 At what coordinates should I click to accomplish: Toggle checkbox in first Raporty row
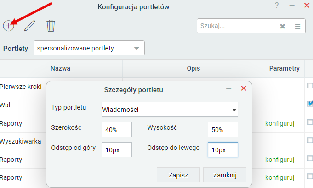tap(310, 122)
